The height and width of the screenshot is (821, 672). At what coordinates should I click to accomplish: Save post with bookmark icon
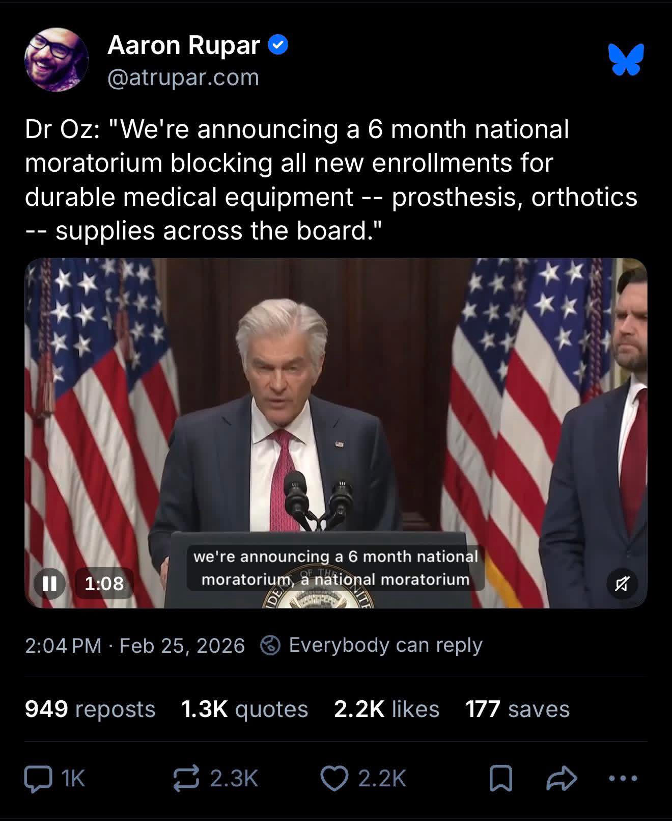pos(500,778)
